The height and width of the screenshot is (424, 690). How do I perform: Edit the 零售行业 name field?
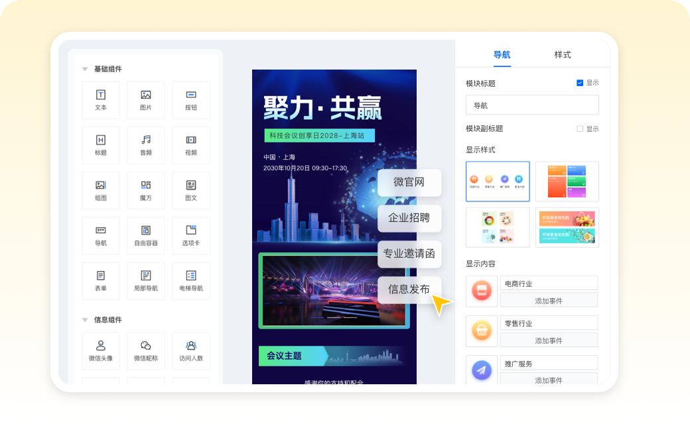coord(549,323)
